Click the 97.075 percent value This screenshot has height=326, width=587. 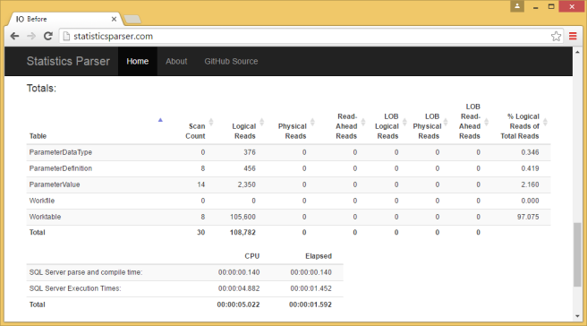coord(528,217)
